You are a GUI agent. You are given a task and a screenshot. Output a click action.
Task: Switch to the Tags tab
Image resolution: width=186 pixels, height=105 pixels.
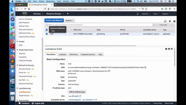[x=100, y=54]
